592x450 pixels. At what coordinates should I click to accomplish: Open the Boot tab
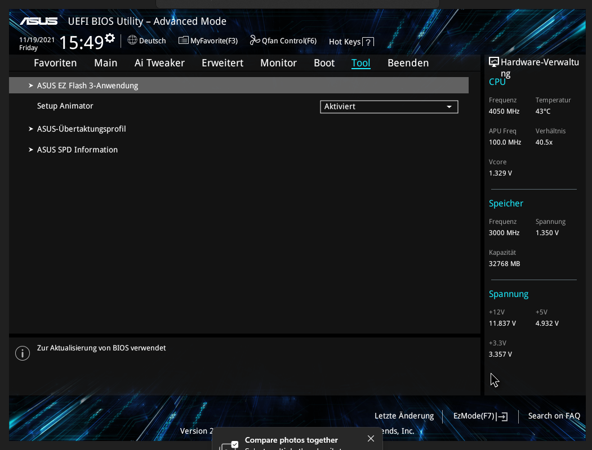coord(324,63)
